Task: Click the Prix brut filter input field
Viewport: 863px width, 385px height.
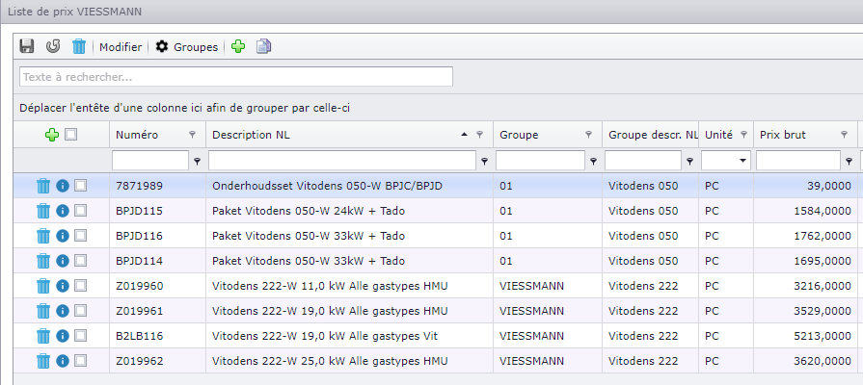Action: pos(798,161)
